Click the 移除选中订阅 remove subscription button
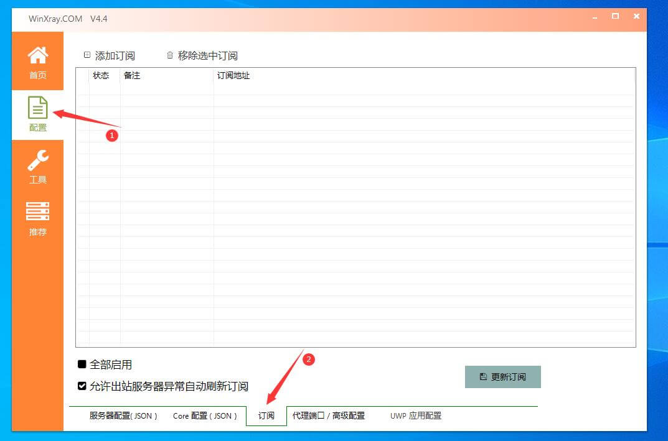The width and height of the screenshot is (668, 441). [x=202, y=56]
